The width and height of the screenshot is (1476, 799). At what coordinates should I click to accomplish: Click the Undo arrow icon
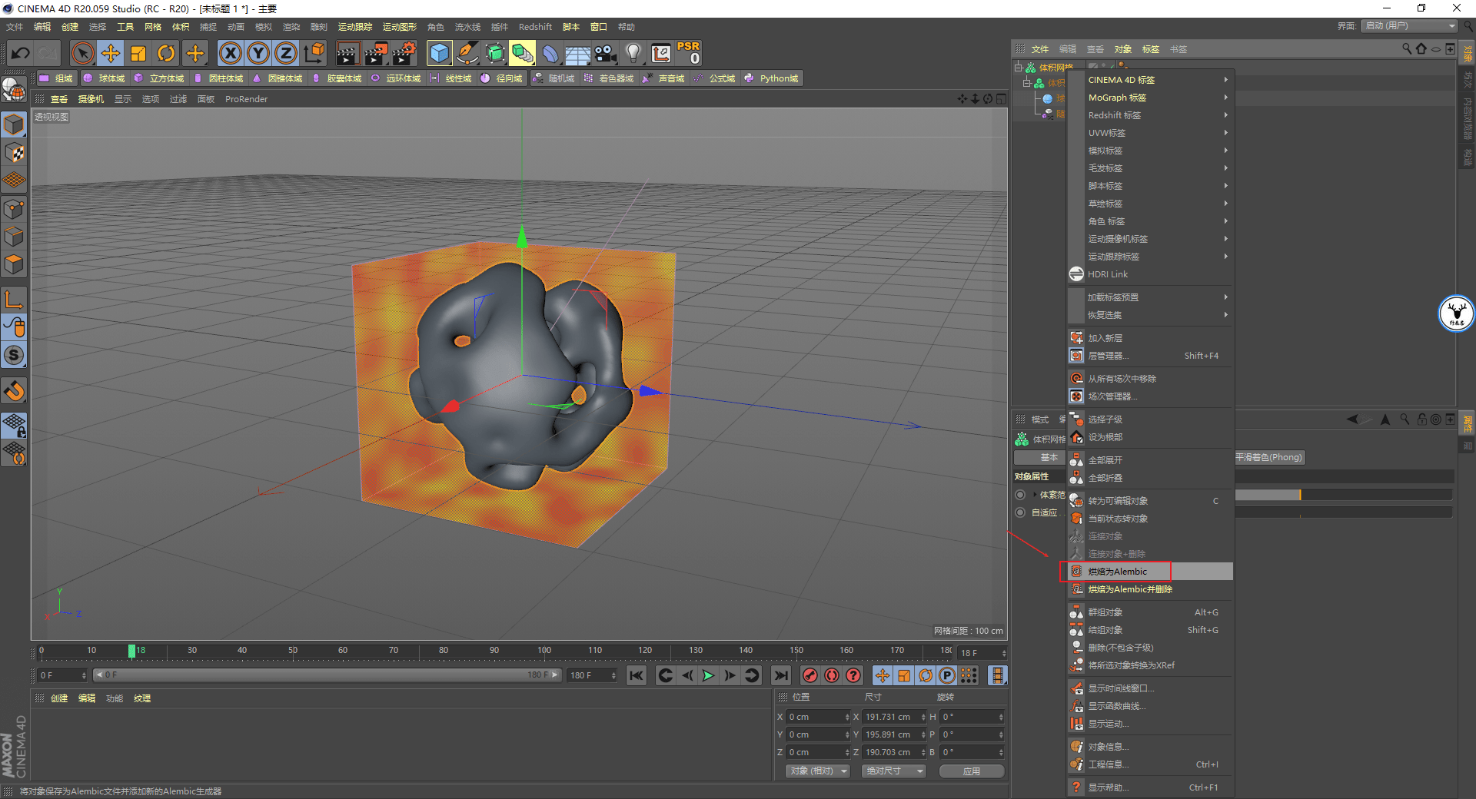pyautogui.click(x=21, y=53)
